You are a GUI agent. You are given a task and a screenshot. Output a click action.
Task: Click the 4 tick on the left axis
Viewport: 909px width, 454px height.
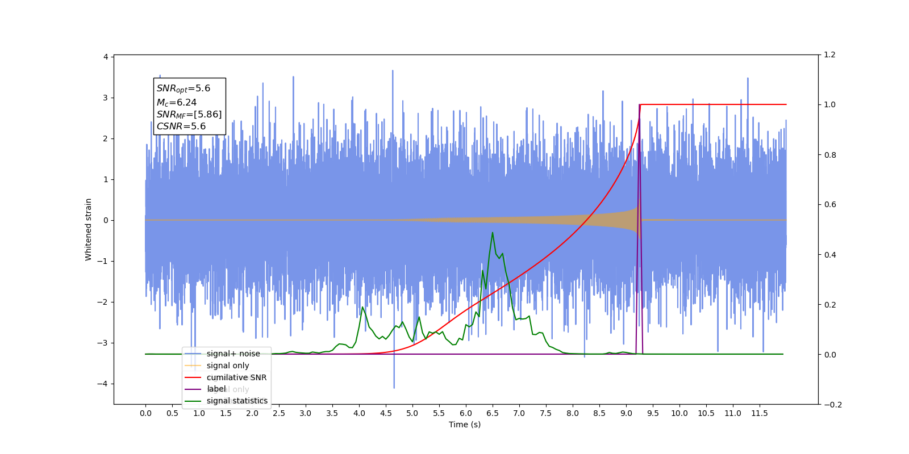106,57
